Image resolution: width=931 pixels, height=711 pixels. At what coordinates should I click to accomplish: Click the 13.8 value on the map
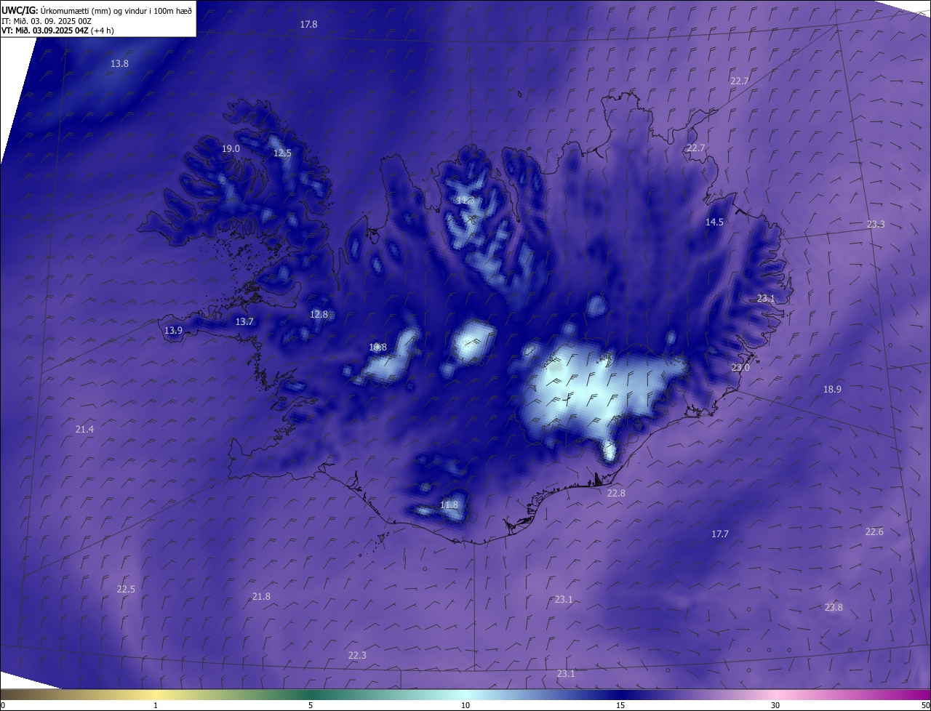click(x=119, y=64)
